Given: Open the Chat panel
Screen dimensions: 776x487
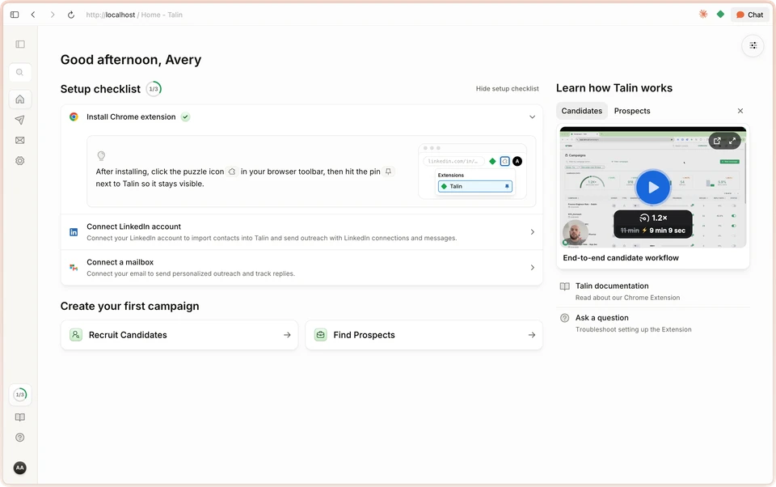Looking at the screenshot, I should tap(749, 15).
